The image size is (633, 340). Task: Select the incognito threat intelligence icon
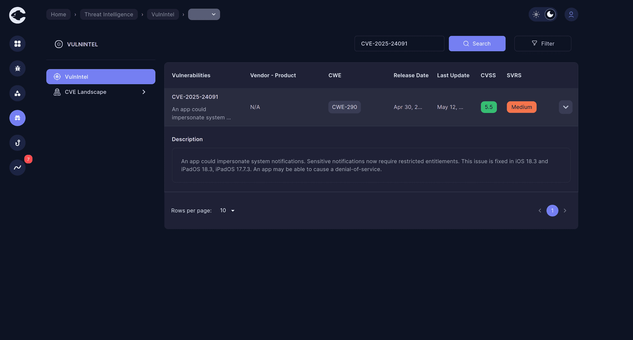tap(17, 118)
